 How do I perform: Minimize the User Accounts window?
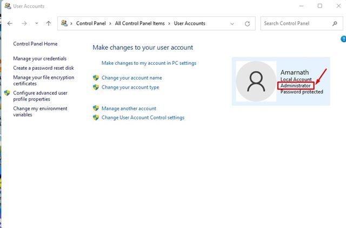tap(302, 6)
